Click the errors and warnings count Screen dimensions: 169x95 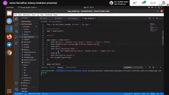(45, 94)
